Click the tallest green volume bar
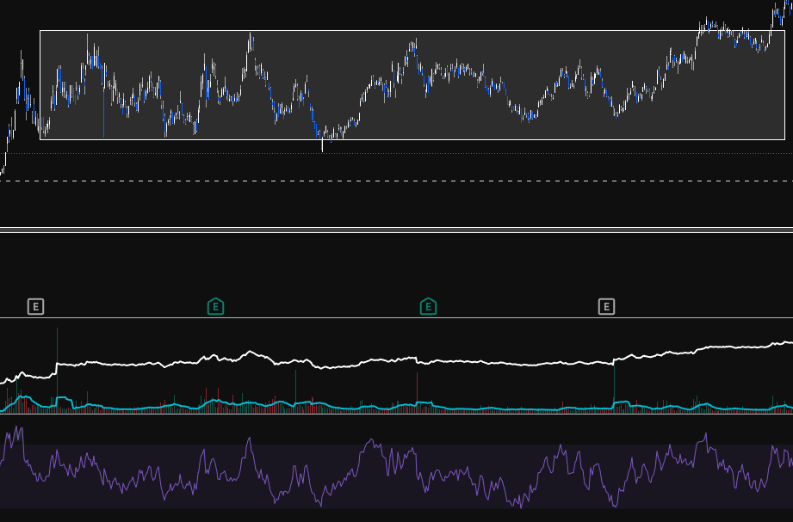The width and height of the screenshot is (793, 522). pos(58,344)
